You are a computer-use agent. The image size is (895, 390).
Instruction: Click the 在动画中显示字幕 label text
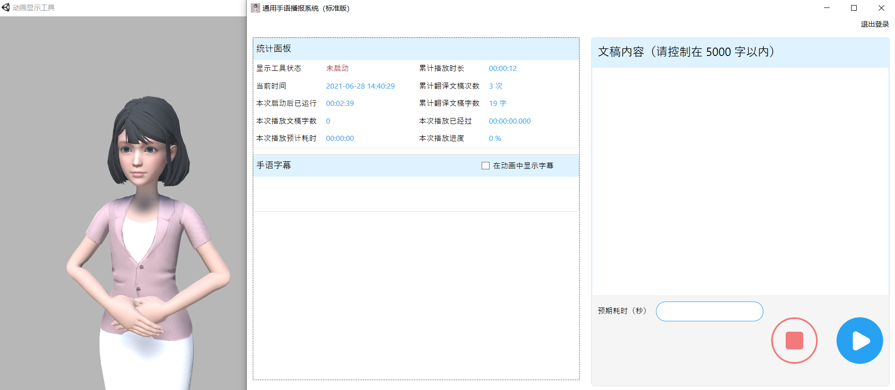pos(523,166)
